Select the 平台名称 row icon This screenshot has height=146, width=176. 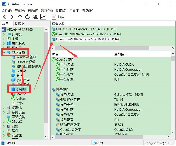click(x=58, y=65)
